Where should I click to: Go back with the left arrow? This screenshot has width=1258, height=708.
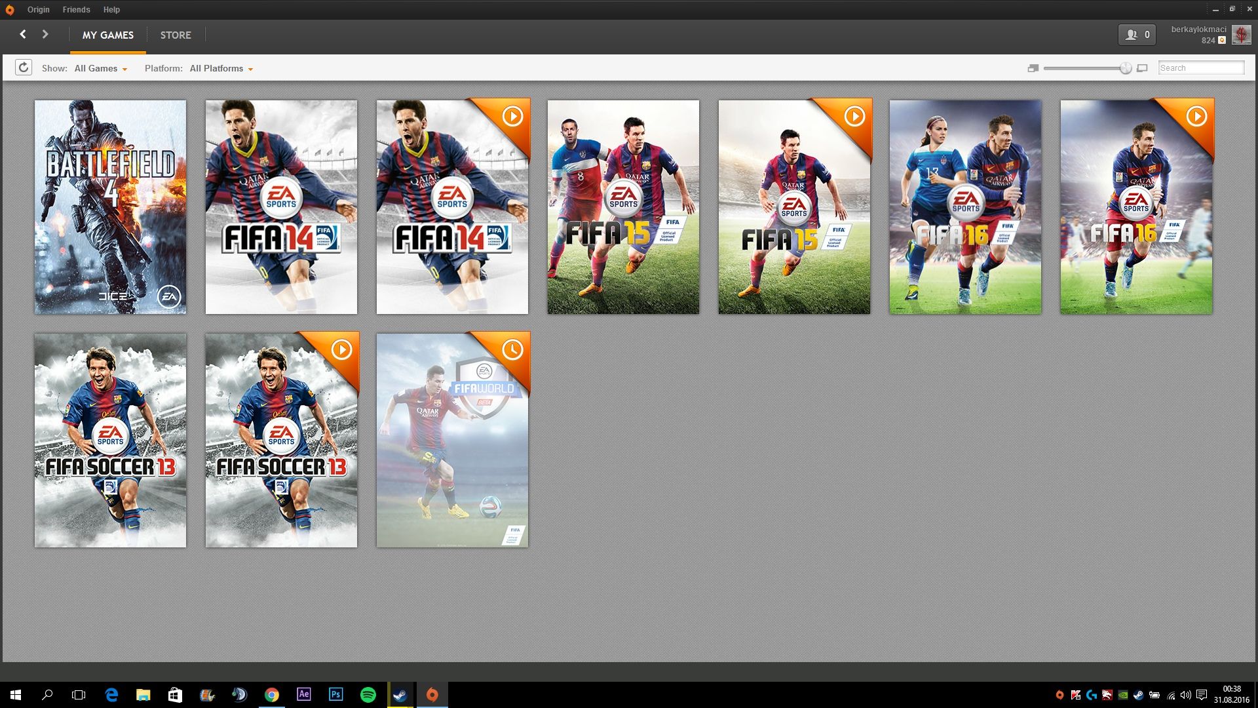coord(23,34)
